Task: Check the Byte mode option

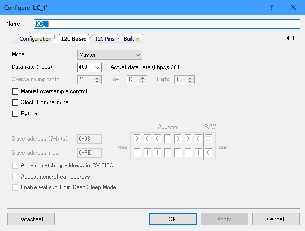Action: click(16, 114)
